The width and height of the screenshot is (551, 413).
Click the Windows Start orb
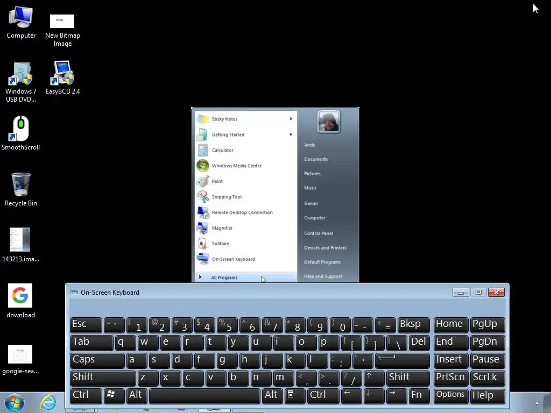coord(15,402)
